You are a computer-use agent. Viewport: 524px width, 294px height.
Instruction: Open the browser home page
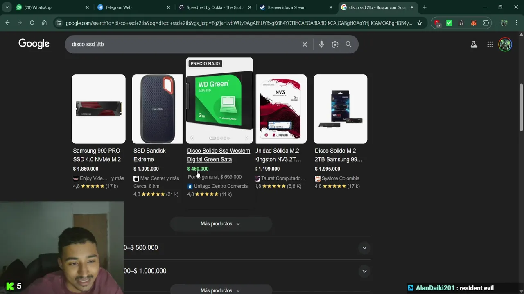point(44,23)
